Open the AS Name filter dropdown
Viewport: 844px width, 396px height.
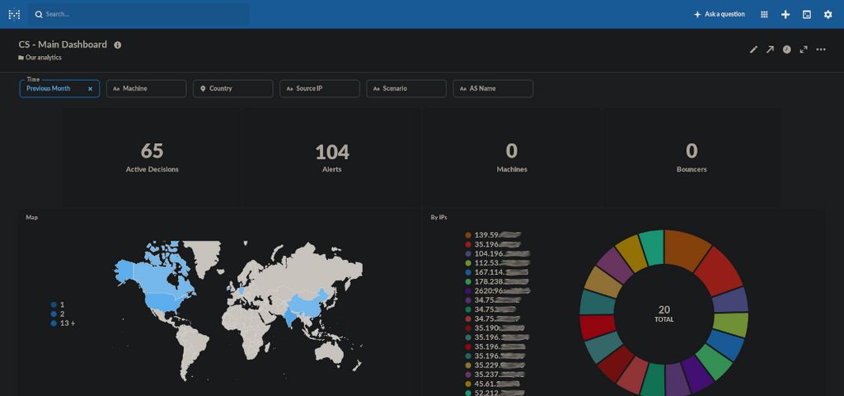(493, 88)
